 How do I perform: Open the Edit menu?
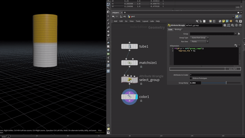[x=121, y=21]
